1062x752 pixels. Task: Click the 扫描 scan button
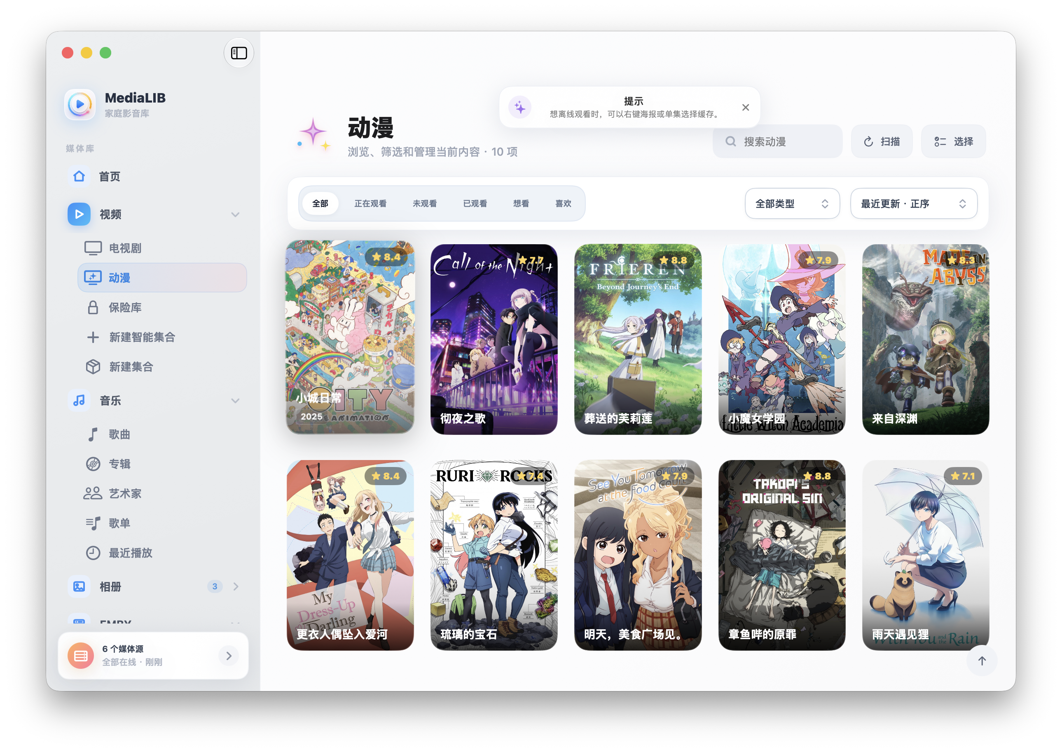click(882, 141)
